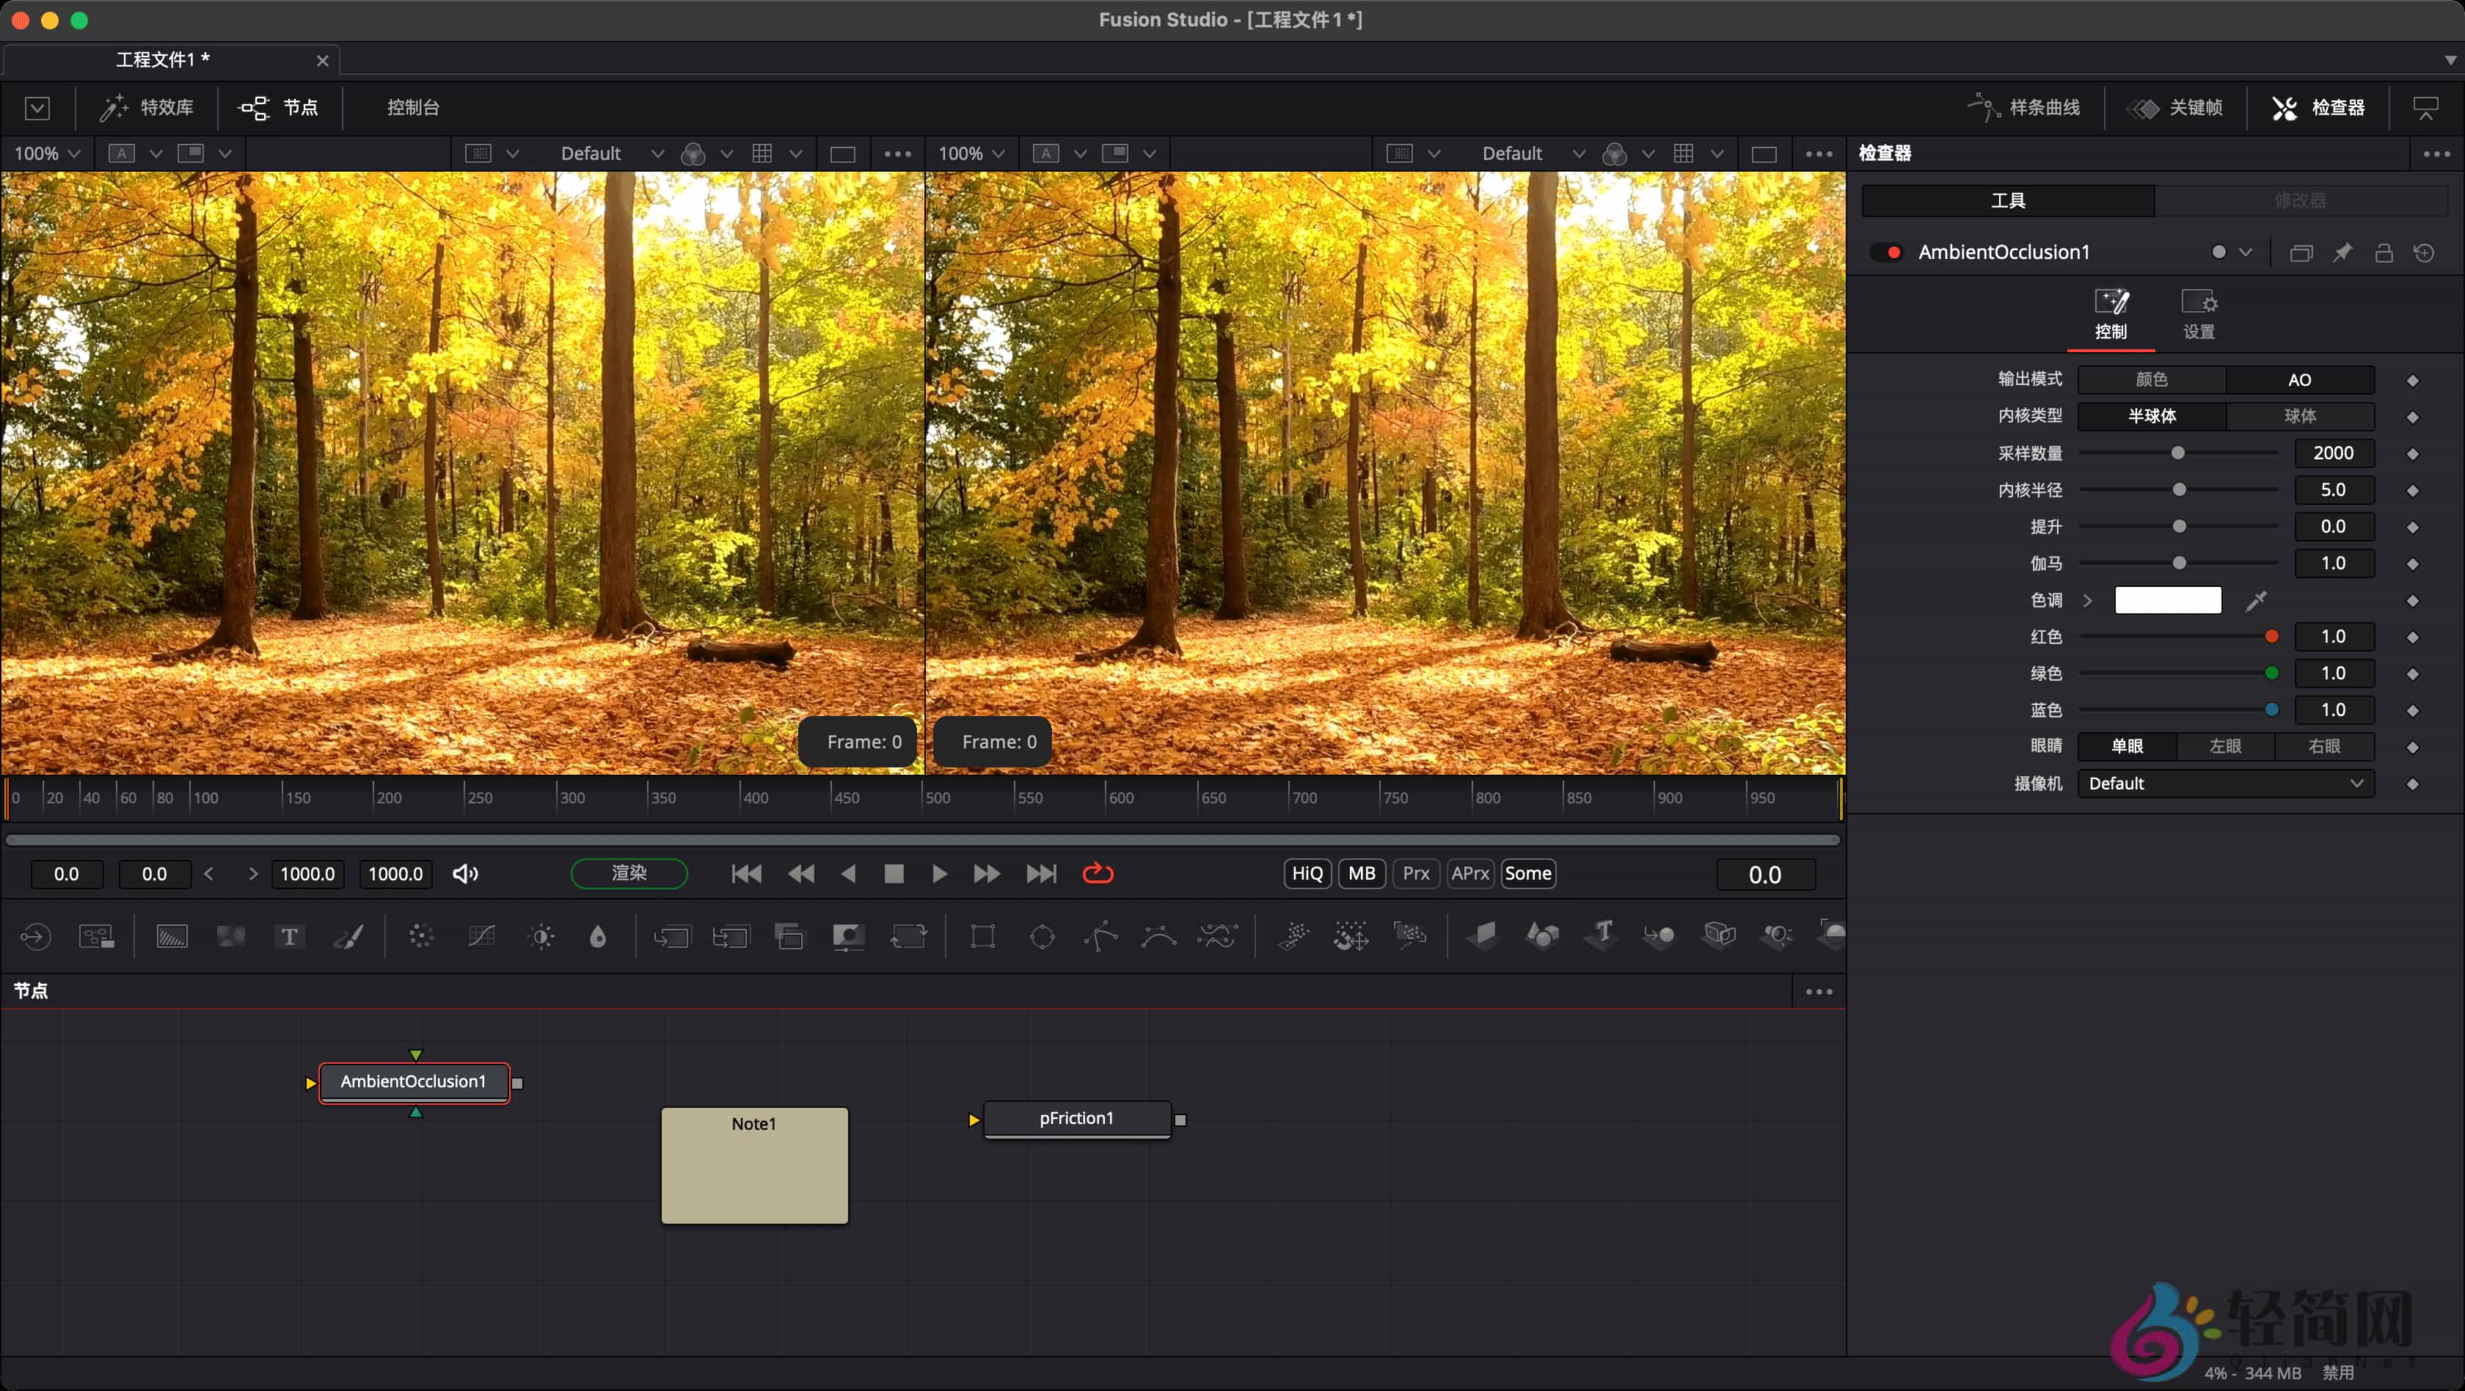Switch output mode from 颜色 to AO

pos(2299,379)
